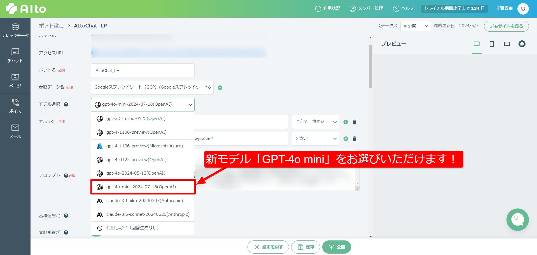This screenshot has width=537, height=255.
Task: Choose gpt-4-1106-preview(OpenAI) model
Action: (143, 133)
